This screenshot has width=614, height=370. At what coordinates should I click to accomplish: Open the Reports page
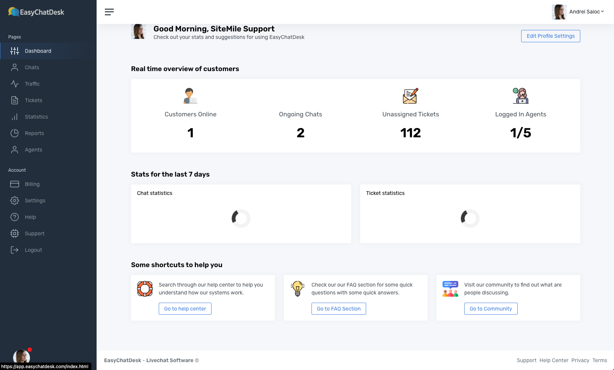click(x=48, y=133)
